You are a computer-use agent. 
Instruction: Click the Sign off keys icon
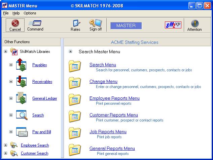96,23
